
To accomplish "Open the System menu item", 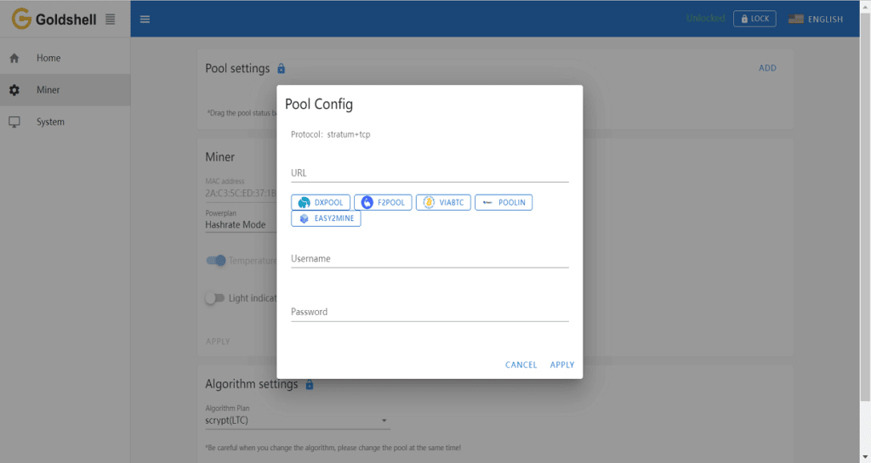I will [65, 122].
